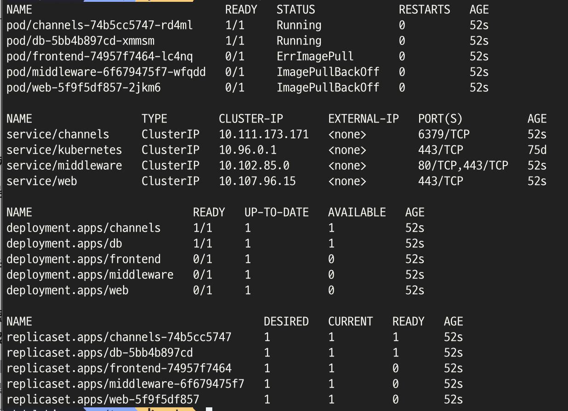Screen dimensions: 568x411
Task: Select replicaset.apps/db-5bb4b897cd entry
Action: tap(100, 353)
